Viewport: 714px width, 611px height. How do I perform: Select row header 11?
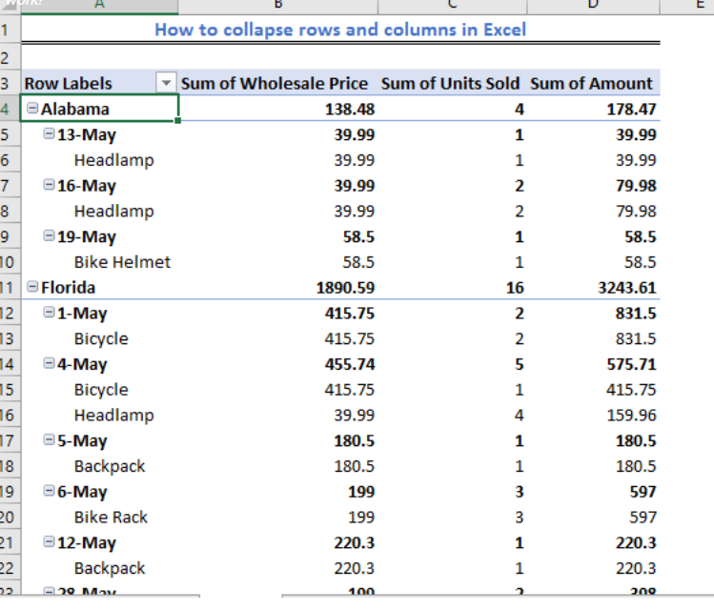[10, 288]
